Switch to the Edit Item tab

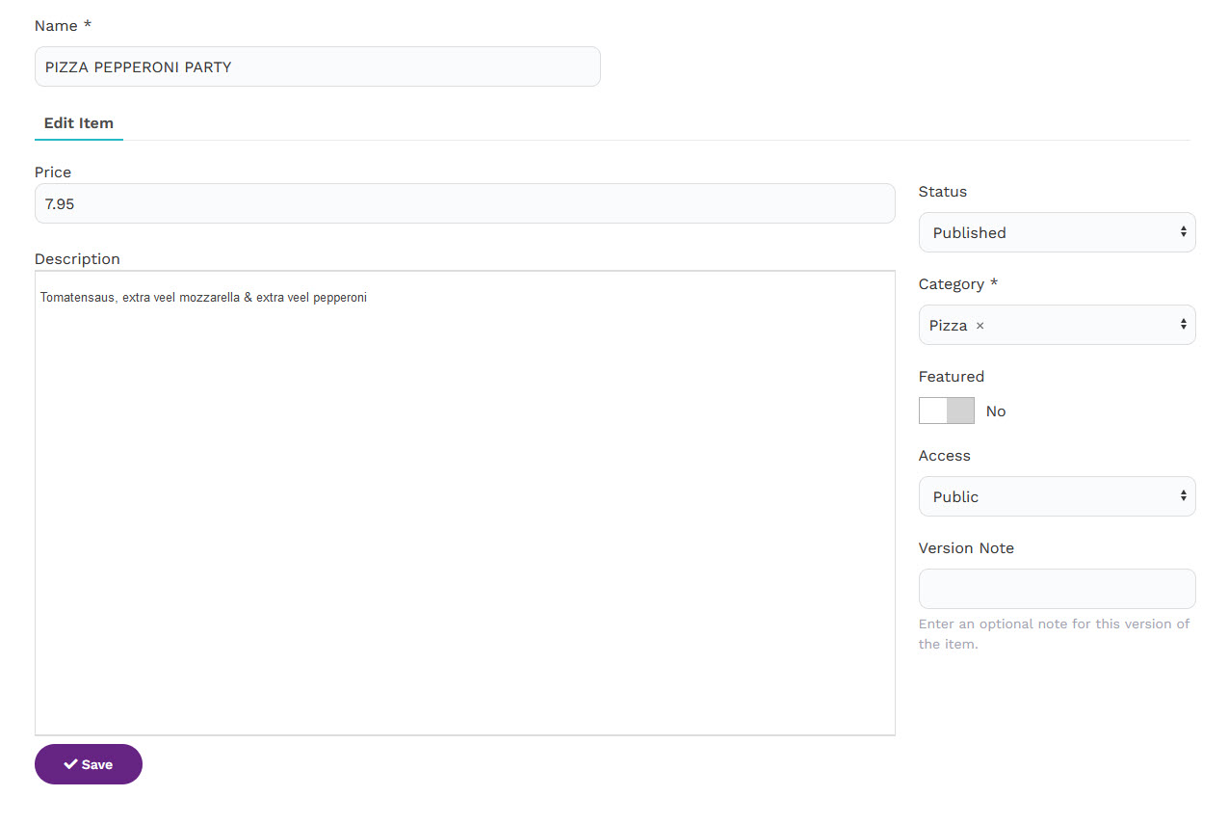click(79, 123)
